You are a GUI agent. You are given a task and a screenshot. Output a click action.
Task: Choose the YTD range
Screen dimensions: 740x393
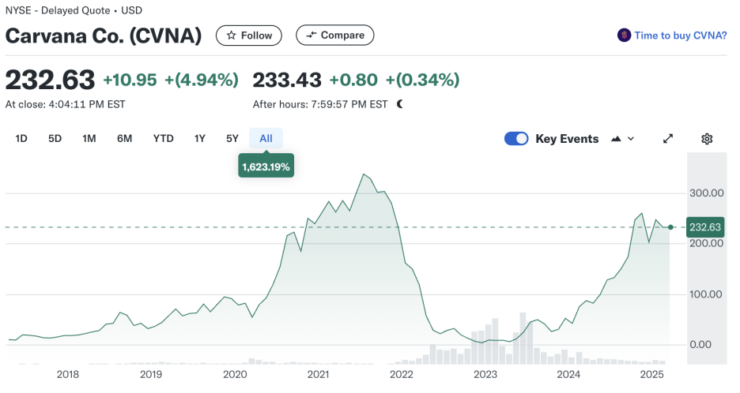[164, 139]
